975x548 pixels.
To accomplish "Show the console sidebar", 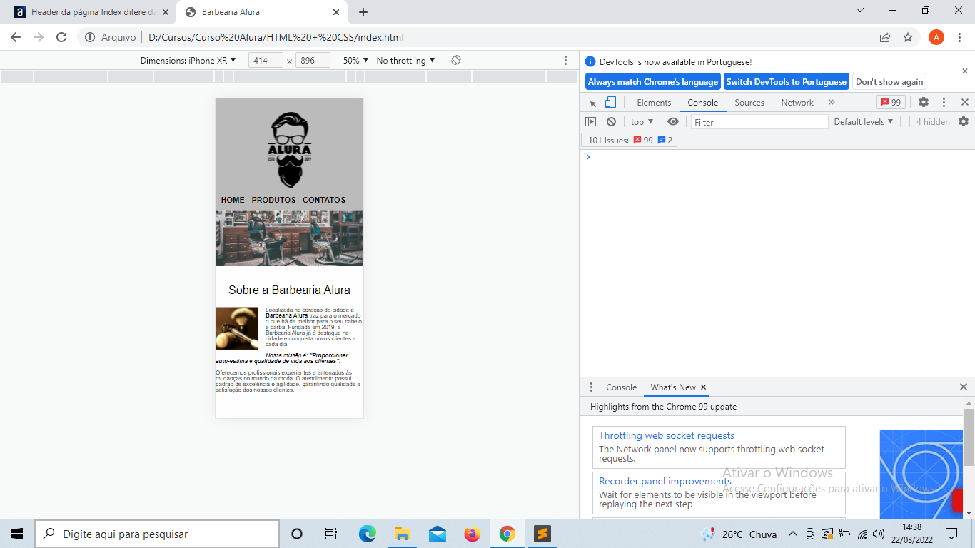I will pos(590,122).
